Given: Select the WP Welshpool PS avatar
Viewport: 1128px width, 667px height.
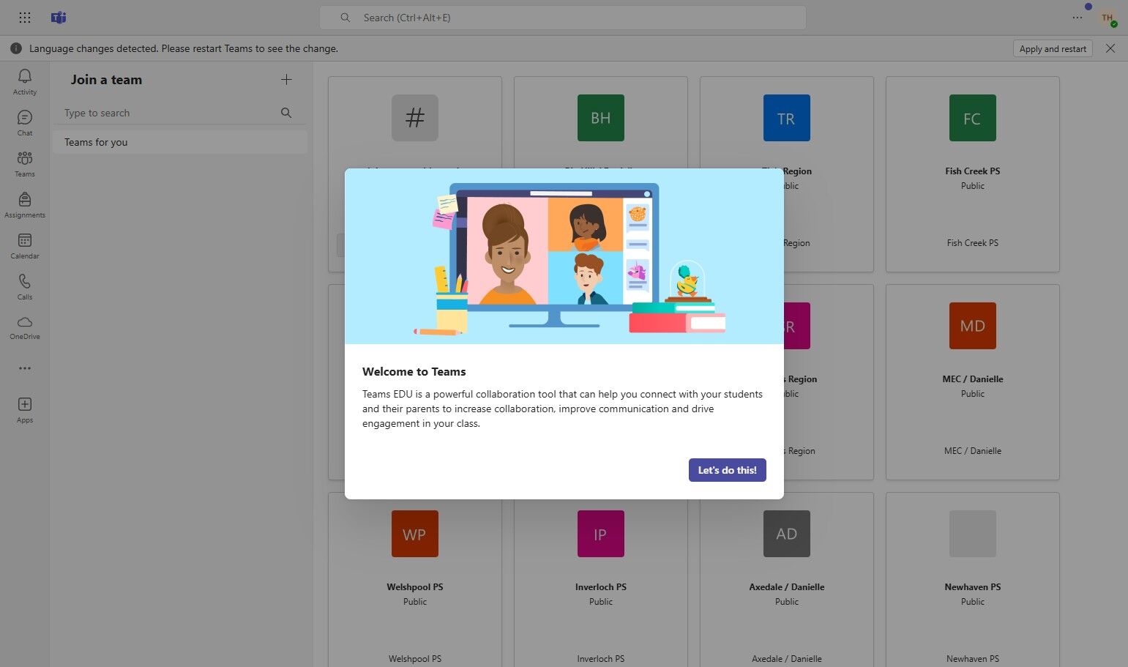Looking at the screenshot, I should (x=415, y=534).
